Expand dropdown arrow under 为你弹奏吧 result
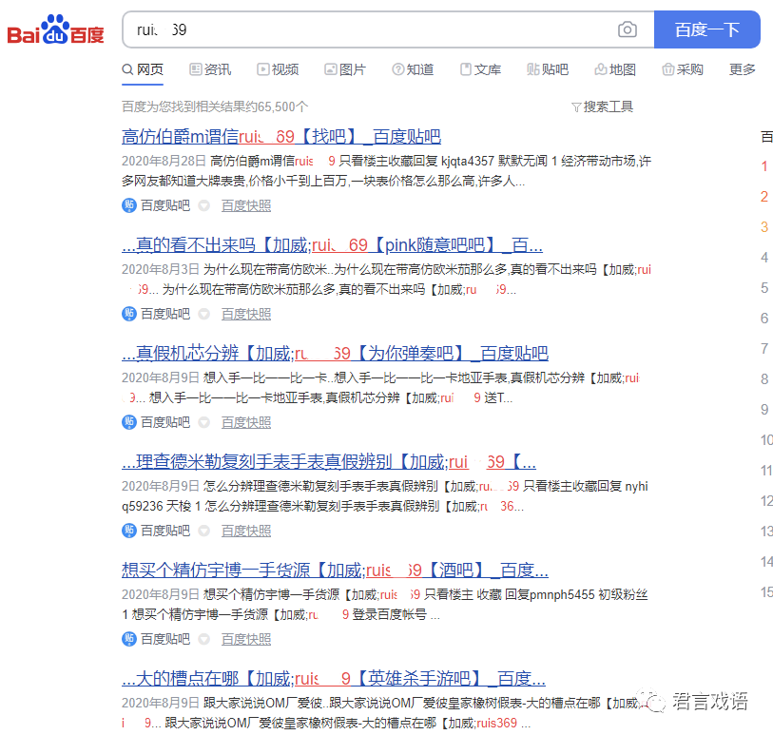The height and width of the screenshot is (735, 773). tap(204, 422)
